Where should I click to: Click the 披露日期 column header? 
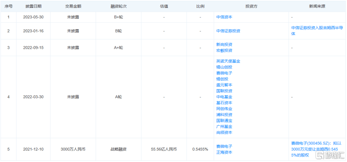tap(33, 6)
